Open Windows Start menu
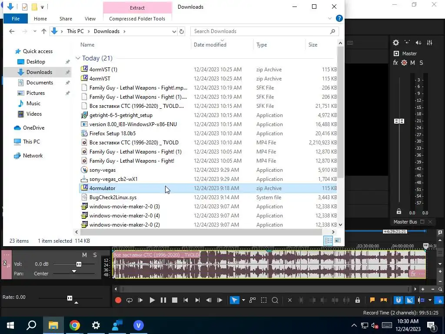445x334 pixels. coord(10,325)
